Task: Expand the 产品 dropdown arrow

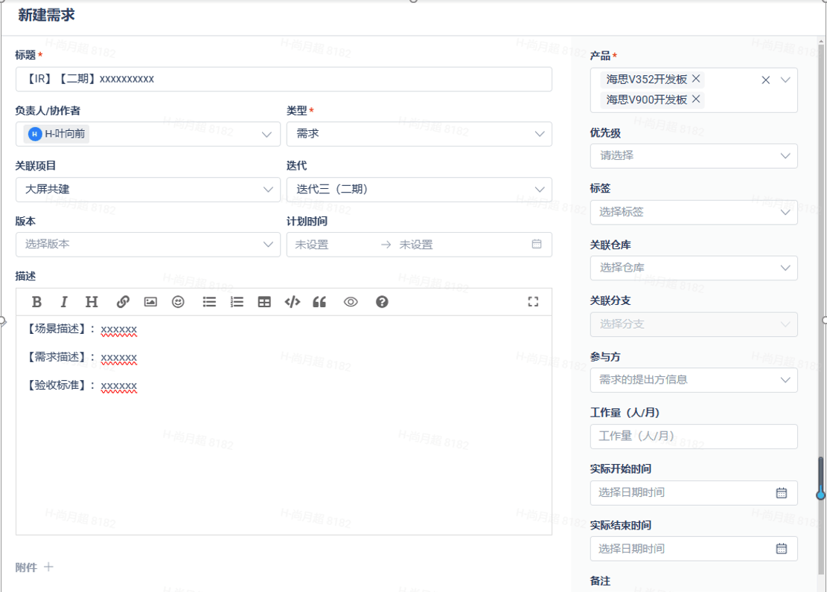Action: pyautogui.click(x=785, y=80)
